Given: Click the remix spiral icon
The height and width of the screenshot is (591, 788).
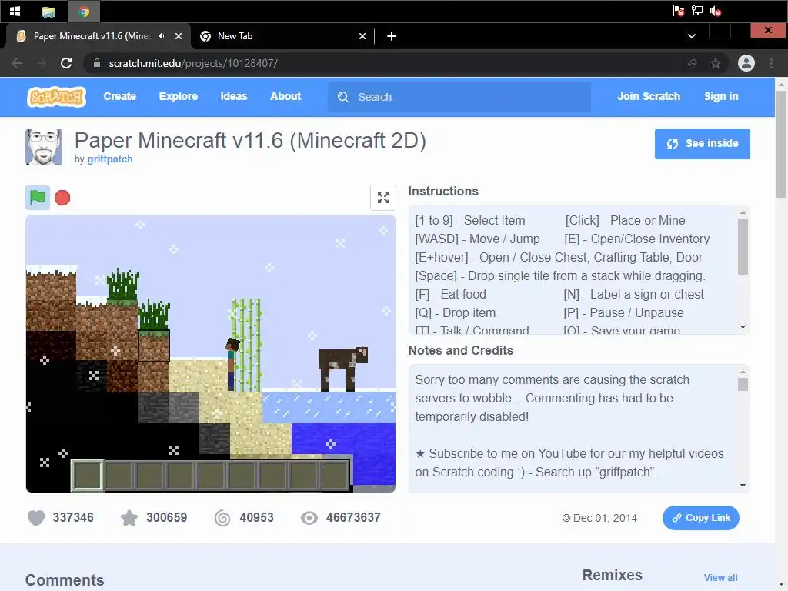Looking at the screenshot, I should [222, 518].
